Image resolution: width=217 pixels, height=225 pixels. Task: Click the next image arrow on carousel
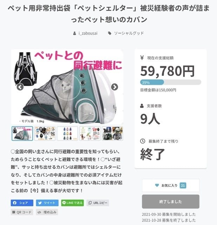click(115, 87)
